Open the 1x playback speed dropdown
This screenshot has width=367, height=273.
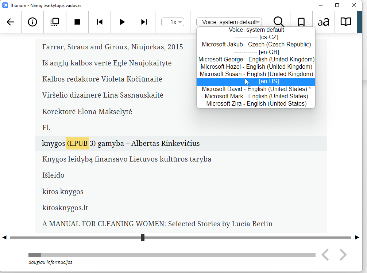point(173,22)
